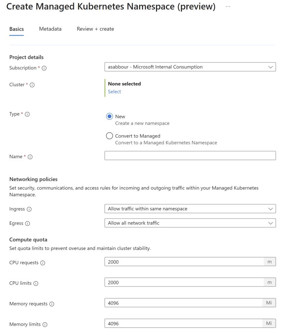Screen dimensions: 287x336
Task: Open the Egress policy dropdown
Action: 190,223
